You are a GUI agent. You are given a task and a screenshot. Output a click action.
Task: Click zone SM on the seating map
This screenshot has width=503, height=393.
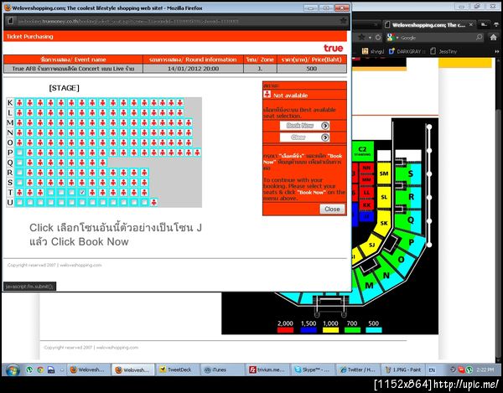384,173
